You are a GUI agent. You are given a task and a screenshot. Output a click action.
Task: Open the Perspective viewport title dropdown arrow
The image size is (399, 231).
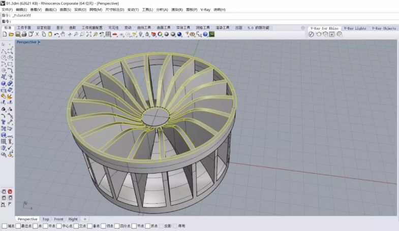[39, 42]
